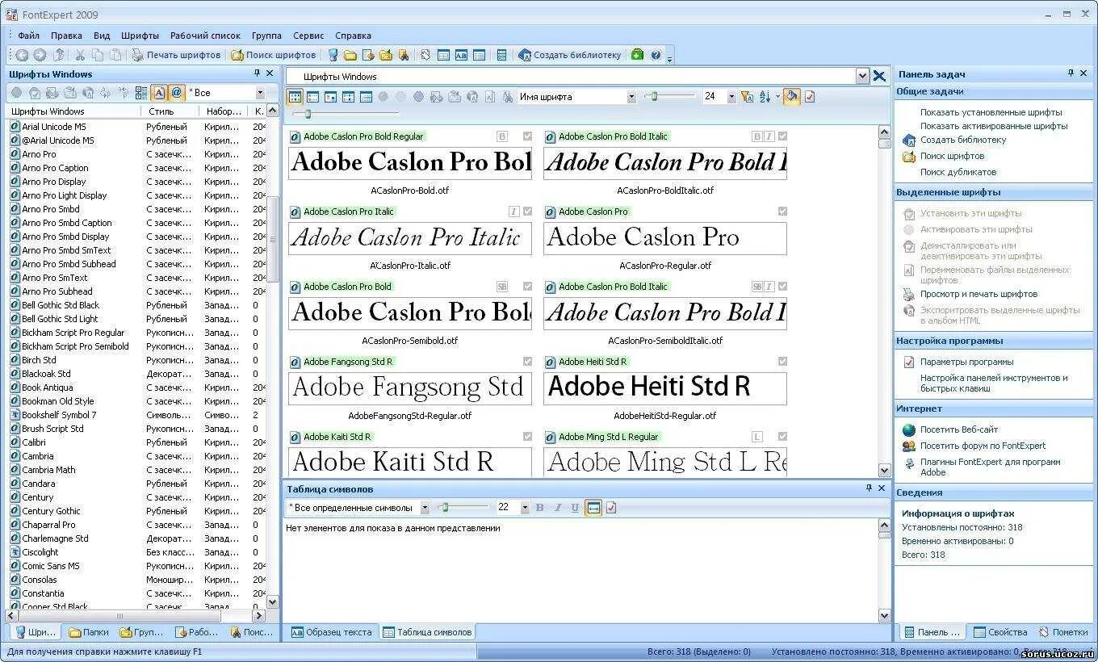Click the grouped tree view icon in left panel
The width and height of the screenshot is (1098, 662).
click(x=141, y=93)
